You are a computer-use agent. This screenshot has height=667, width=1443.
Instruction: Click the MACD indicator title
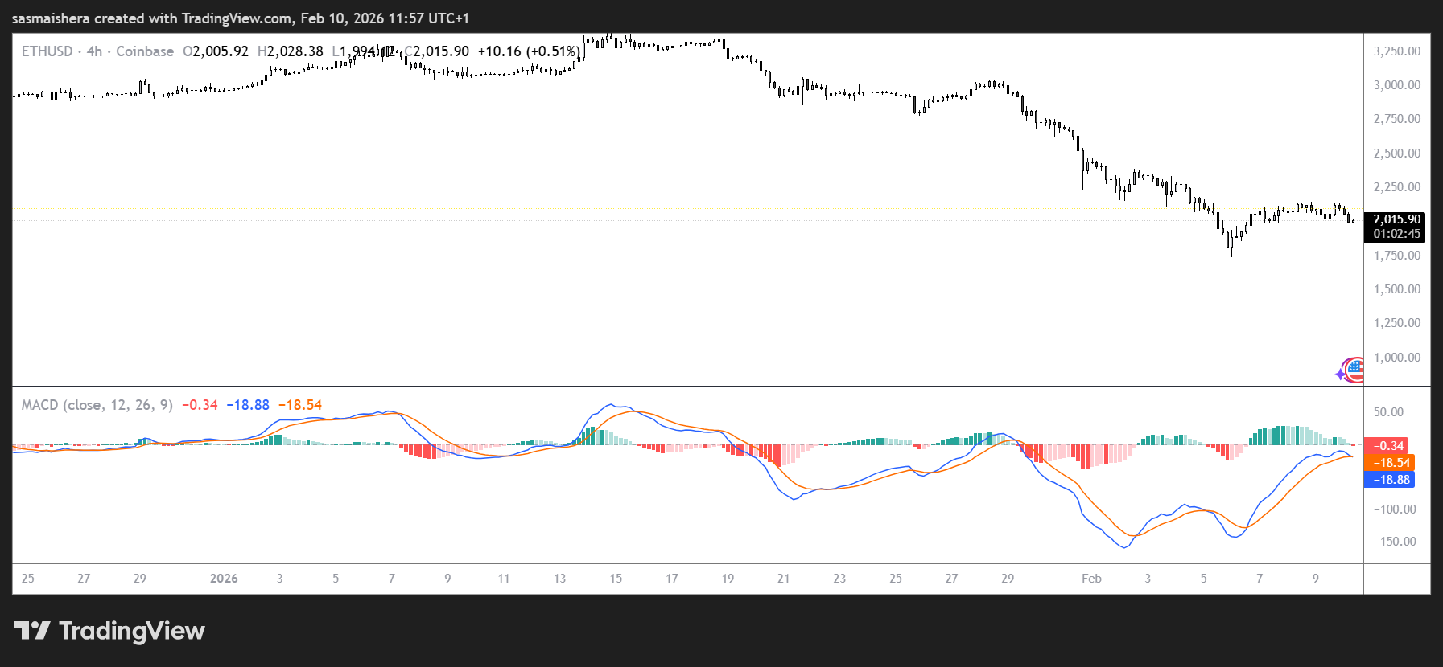point(97,405)
